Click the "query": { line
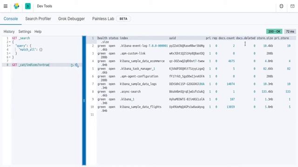The image size is (298, 167). (23, 46)
